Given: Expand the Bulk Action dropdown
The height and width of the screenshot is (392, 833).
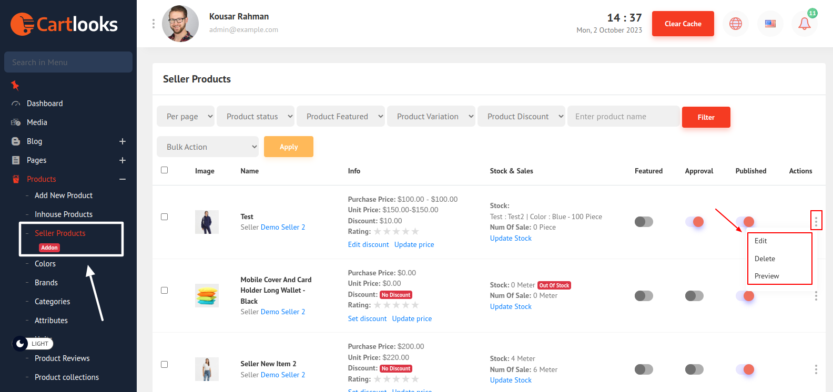Looking at the screenshot, I should (x=207, y=147).
